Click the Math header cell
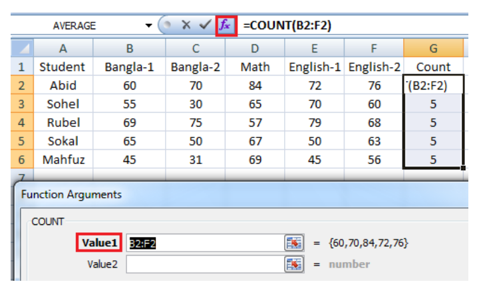 [255, 67]
